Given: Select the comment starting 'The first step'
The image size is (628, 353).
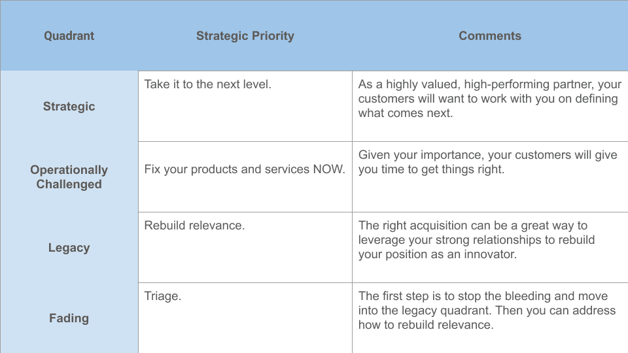Looking at the screenshot, I should [487, 311].
